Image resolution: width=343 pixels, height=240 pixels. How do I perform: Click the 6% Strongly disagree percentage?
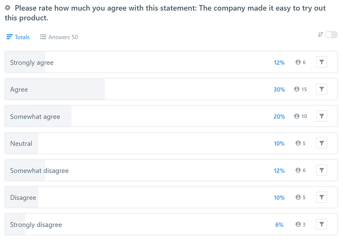(x=279, y=224)
